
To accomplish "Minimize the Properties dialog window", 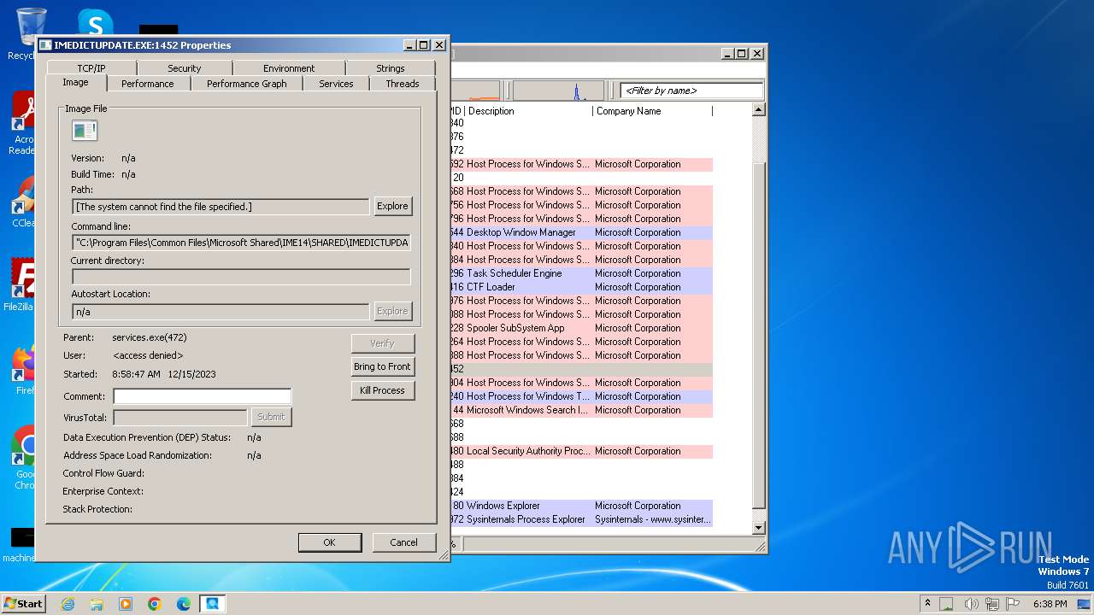I will click(410, 45).
